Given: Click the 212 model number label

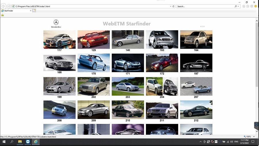Looking at the screenshot, I should tap(196, 120).
